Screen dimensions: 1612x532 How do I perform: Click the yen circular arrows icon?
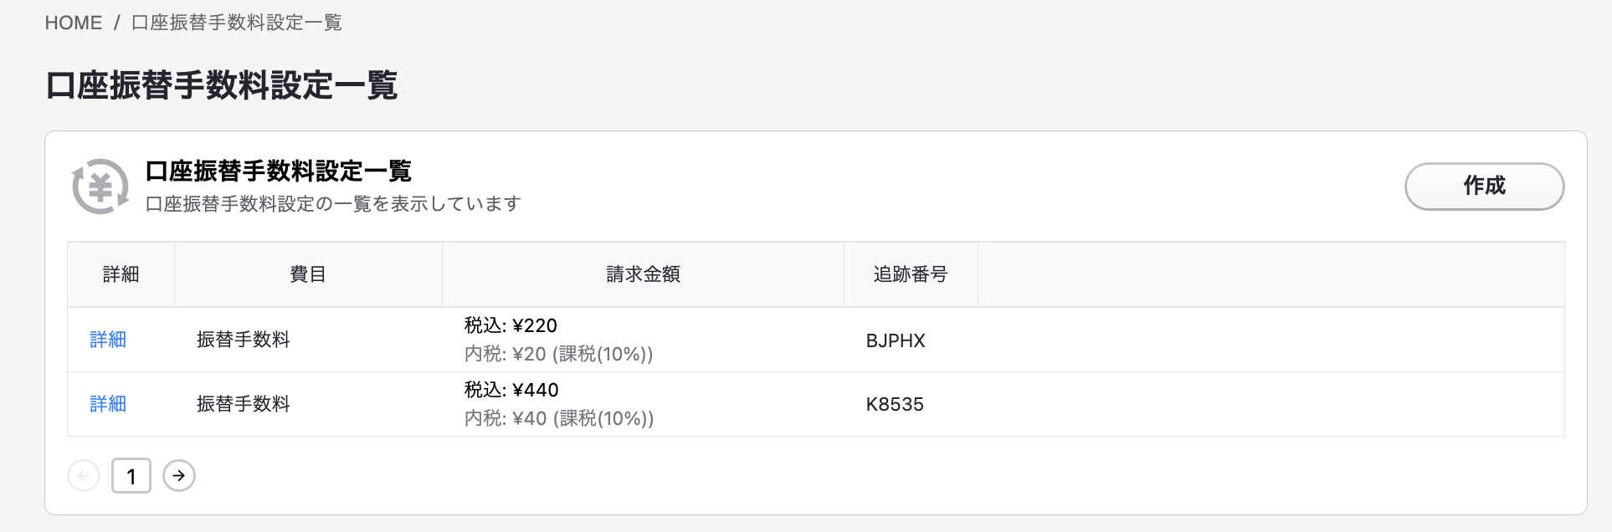[100, 187]
